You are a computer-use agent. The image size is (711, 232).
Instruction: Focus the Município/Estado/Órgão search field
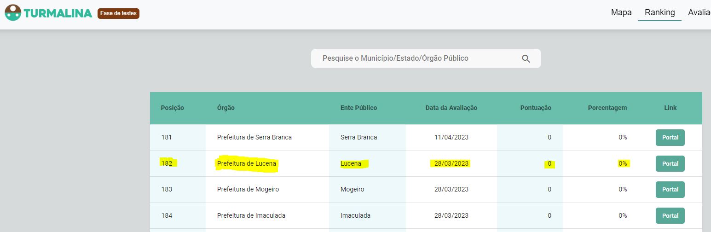414,58
